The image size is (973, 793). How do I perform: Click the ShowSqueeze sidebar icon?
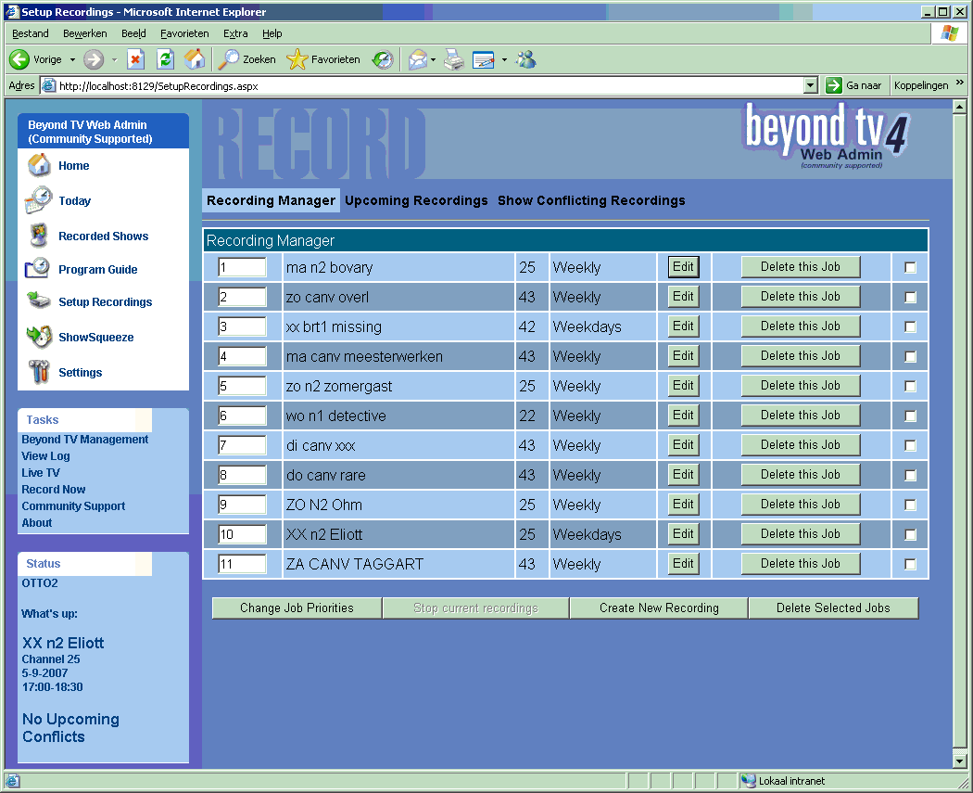pos(39,337)
